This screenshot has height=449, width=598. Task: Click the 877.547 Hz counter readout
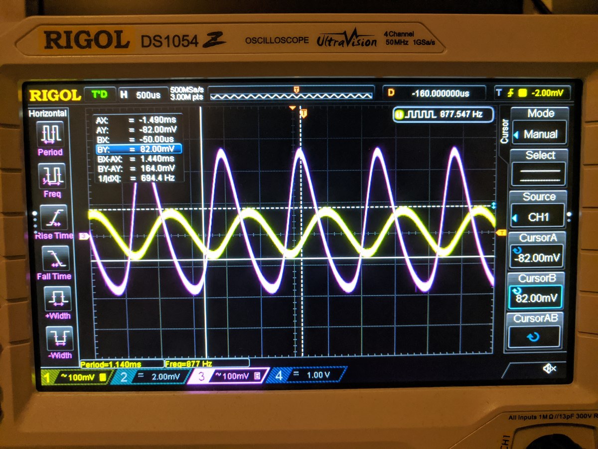click(461, 114)
